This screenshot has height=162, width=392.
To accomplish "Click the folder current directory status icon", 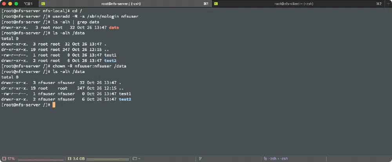I will (x=135, y=158).
